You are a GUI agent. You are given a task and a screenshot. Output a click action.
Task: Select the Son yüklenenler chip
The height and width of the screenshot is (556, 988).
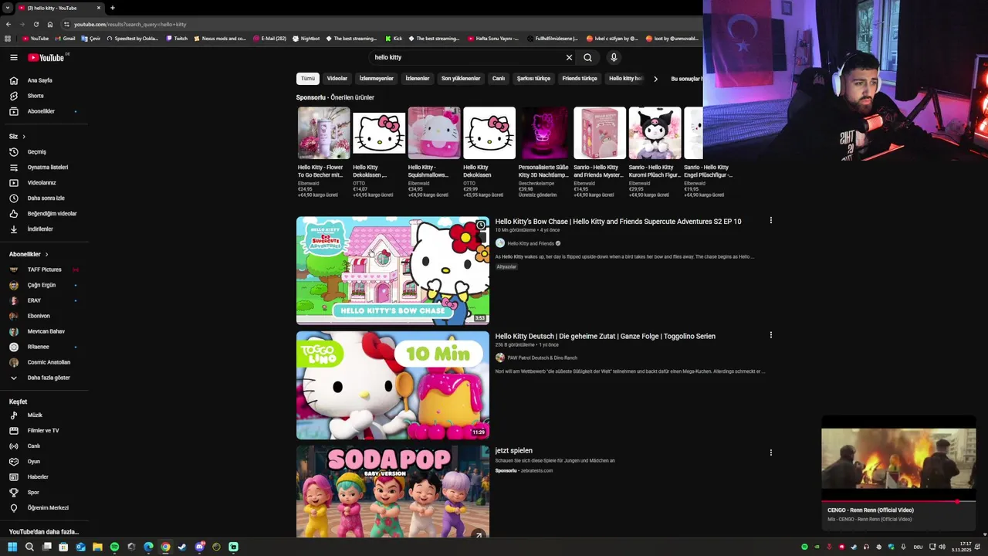click(461, 79)
